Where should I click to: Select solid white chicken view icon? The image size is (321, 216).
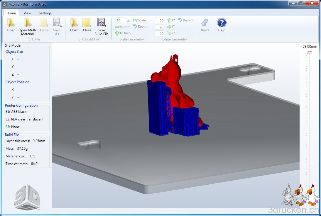point(312,195)
